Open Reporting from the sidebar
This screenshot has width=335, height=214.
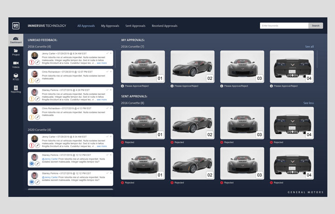(x=16, y=89)
